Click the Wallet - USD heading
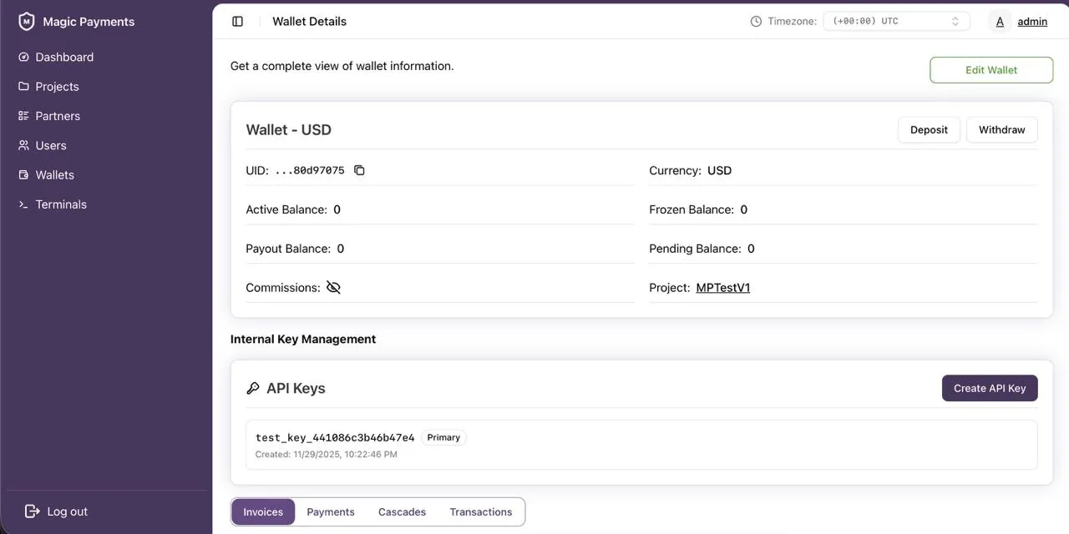The image size is (1069, 534). 288,130
